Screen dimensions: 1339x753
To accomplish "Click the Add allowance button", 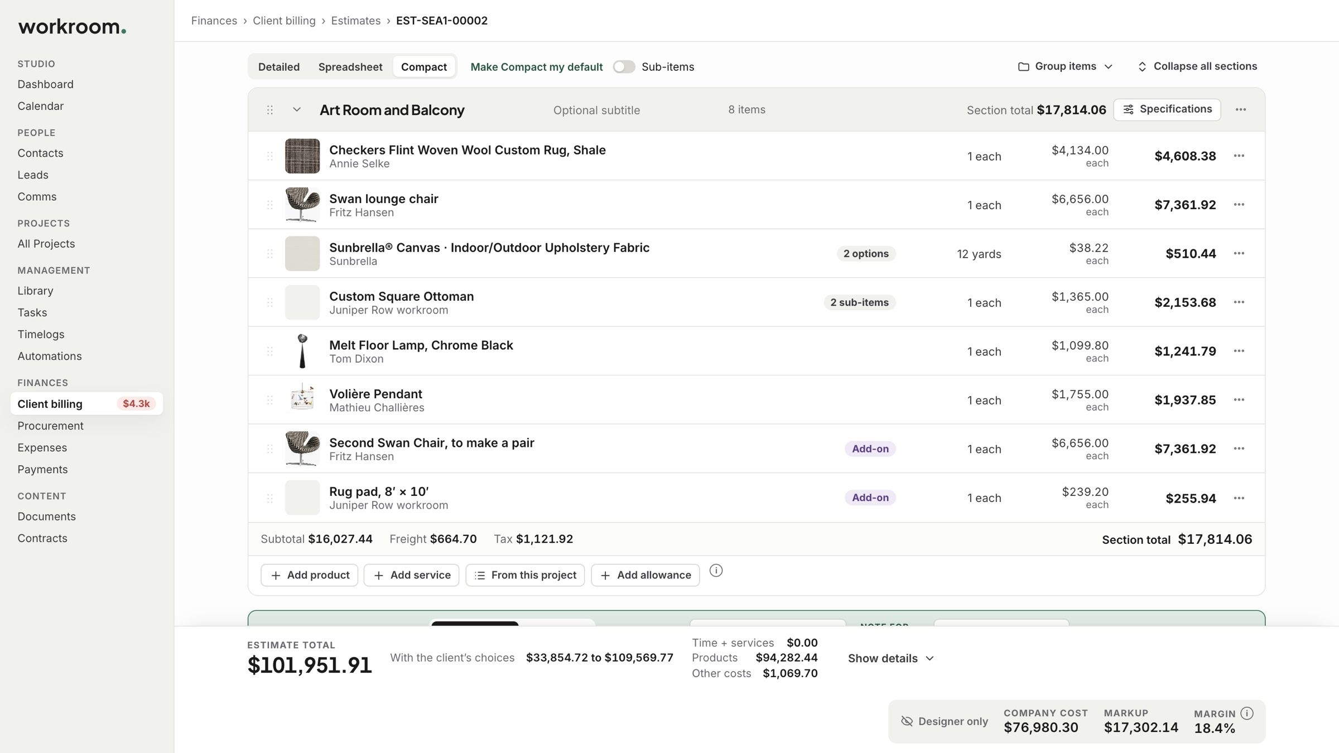I will pyautogui.click(x=646, y=575).
